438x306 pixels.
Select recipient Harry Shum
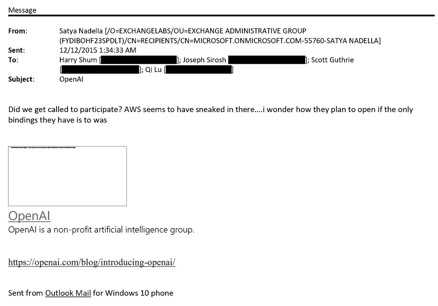tap(78, 60)
